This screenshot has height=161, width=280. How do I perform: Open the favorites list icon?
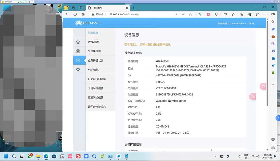233,14
